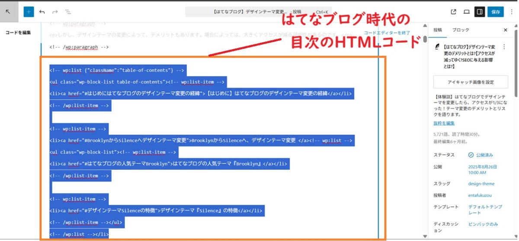Open the blue plus block inserter
The image size is (519, 241).
pyautogui.click(x=29, y=12)
